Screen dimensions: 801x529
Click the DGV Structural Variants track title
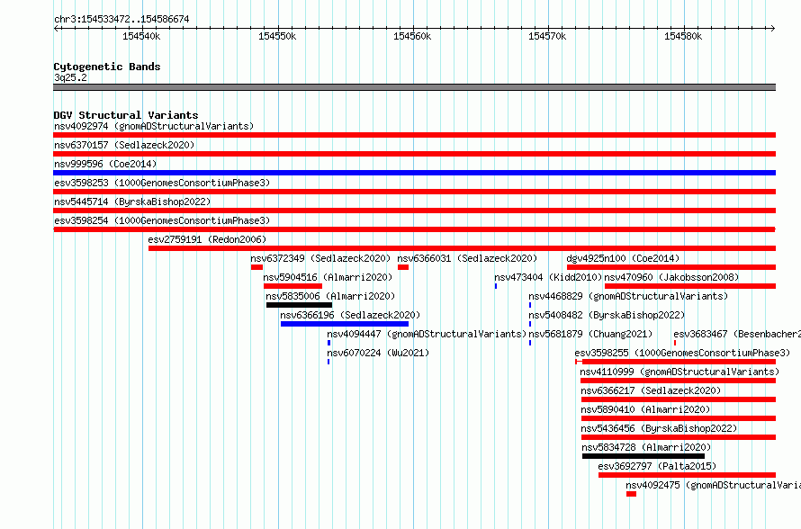pos(126,115)
